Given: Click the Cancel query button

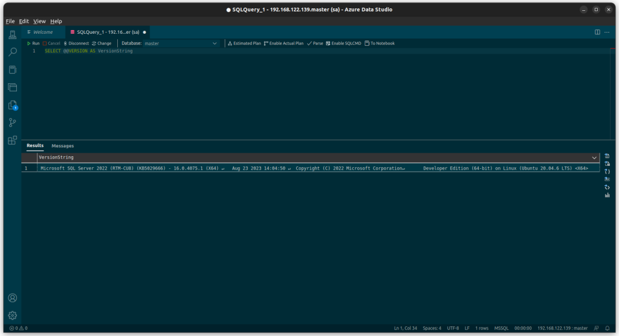Looking at the screenshot, I should point(51,43).
